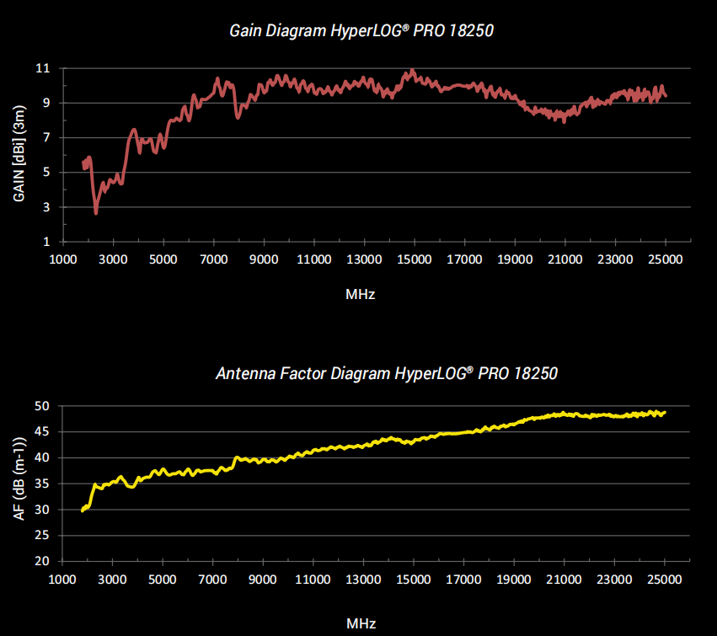Click 19000 on the Gain chart frequency axis

(x=515, y=259)
